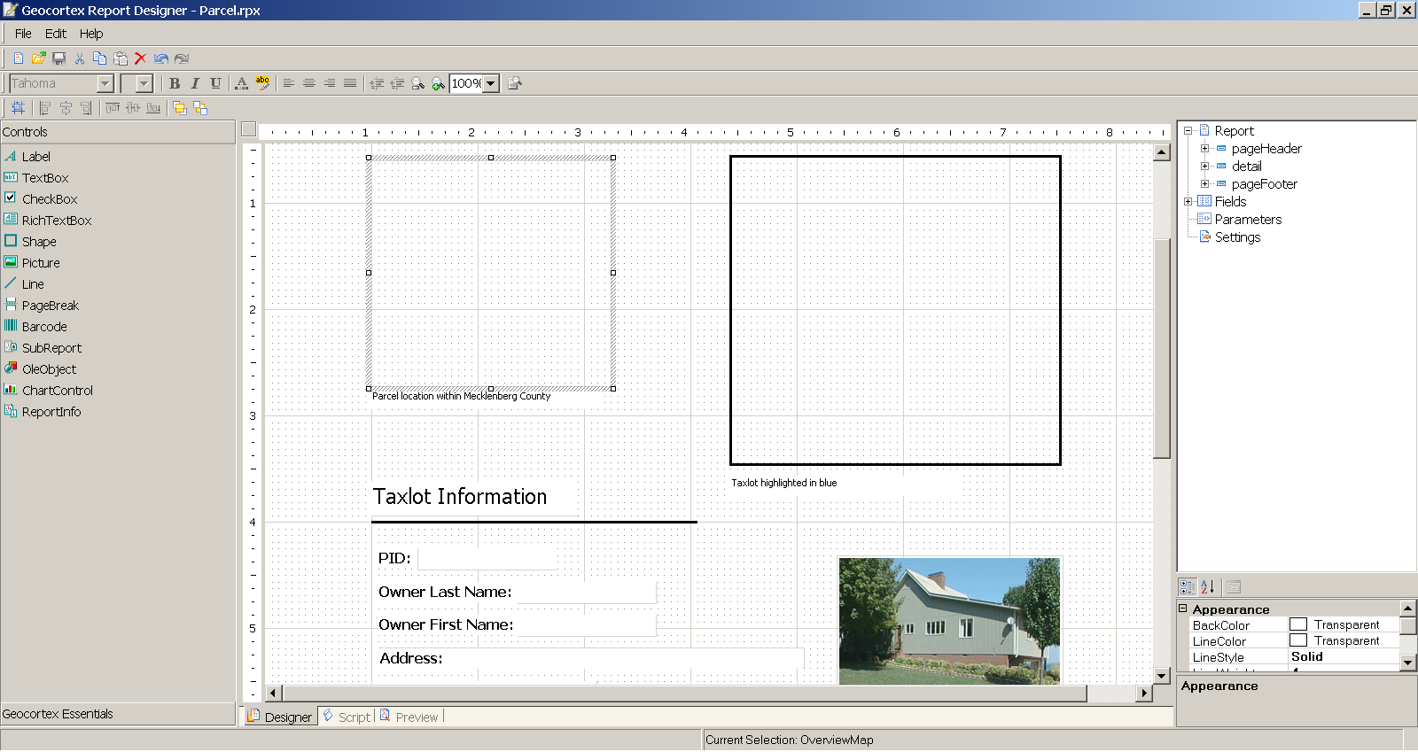Sort properties alphabetically
Screen dimensions: 1418x752
click(1207, 587)
